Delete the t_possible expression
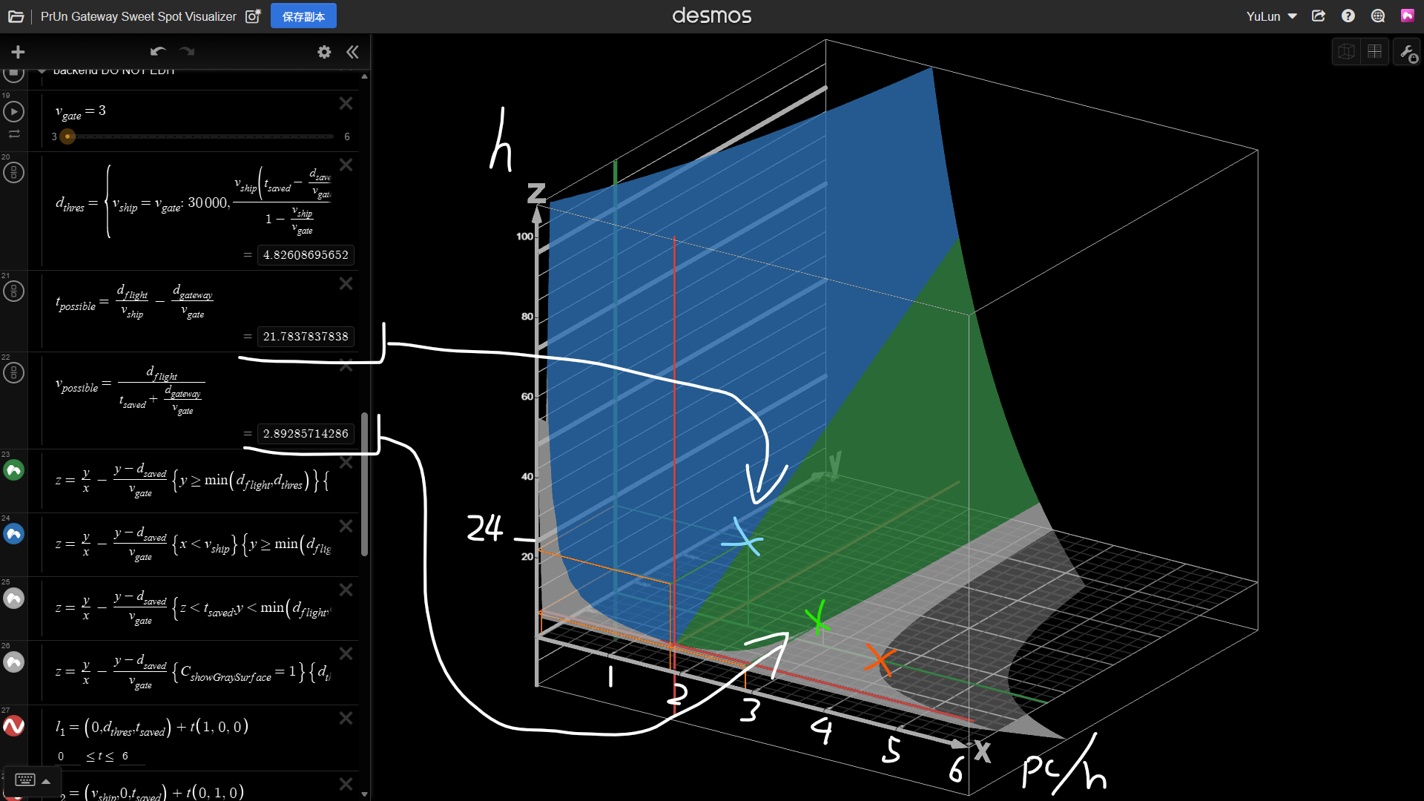 click(x=346, y=283)
